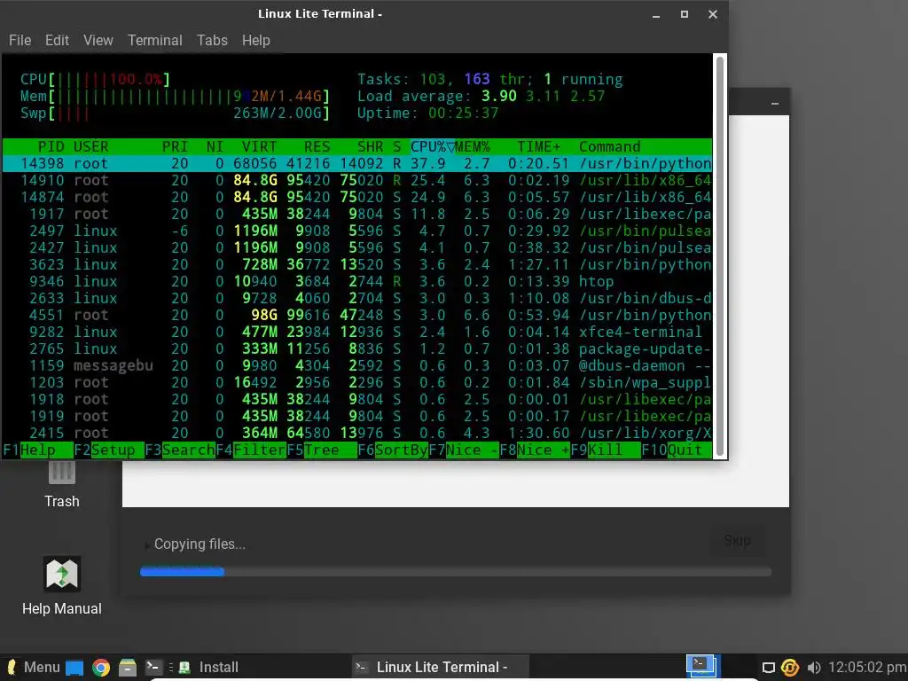
Task: Open the View menu in terminal
Action: tap(98, 40)
